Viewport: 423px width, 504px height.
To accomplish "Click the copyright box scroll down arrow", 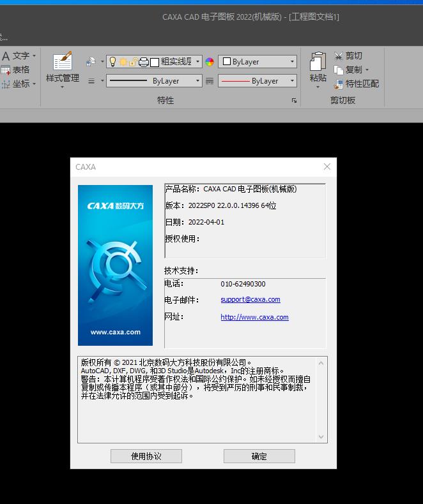I will (321, 436).
